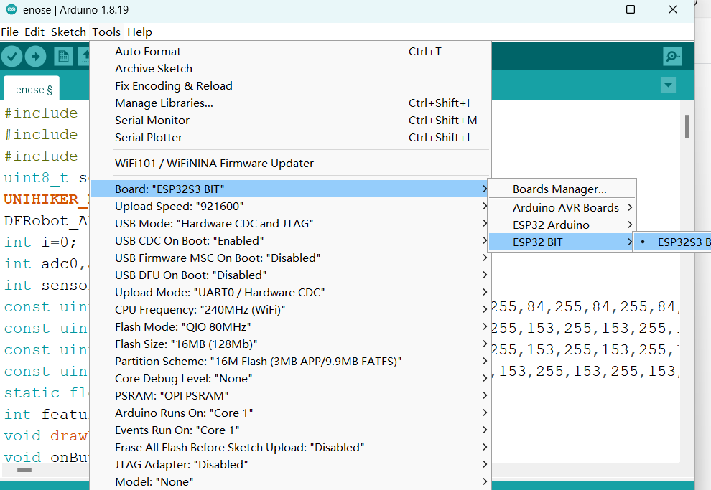The height and width of the screenshot is (490, 711).
Task: Click the Arduino logo in title bar
Action: point(11,9)
